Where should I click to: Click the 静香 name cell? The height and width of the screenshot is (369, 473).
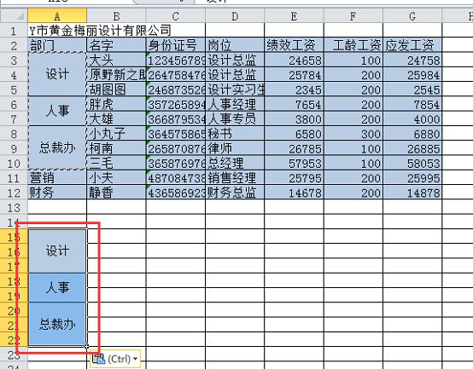[x=116, y=193]
